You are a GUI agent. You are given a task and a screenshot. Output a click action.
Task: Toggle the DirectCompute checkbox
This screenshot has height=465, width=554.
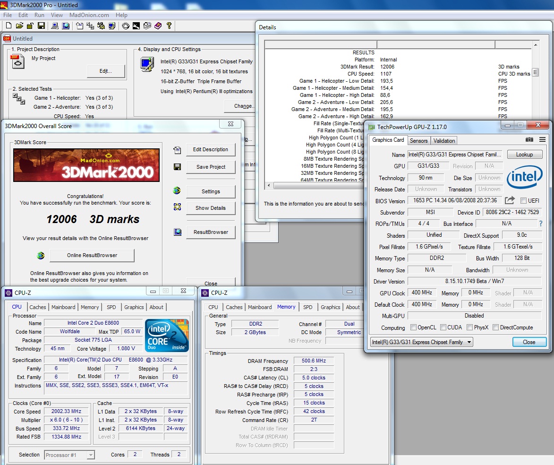(x=496, y=327)
